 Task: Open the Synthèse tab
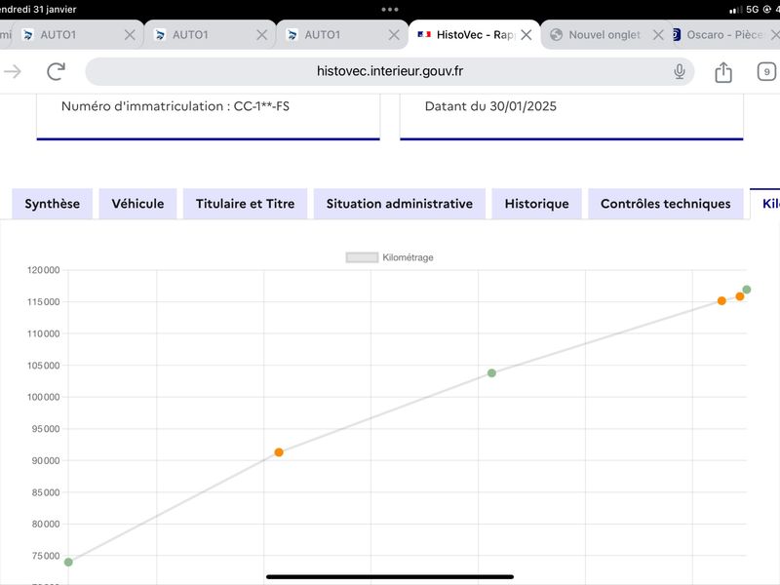[53, 204]
